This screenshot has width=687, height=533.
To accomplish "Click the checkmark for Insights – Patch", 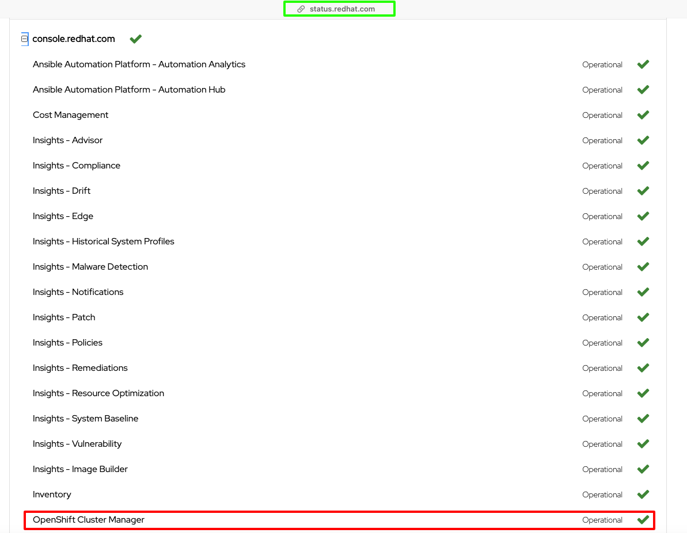I will (643, 318).
